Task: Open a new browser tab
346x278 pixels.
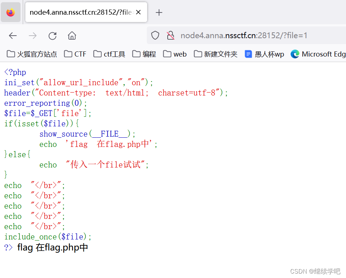Action: coord(159,12)
